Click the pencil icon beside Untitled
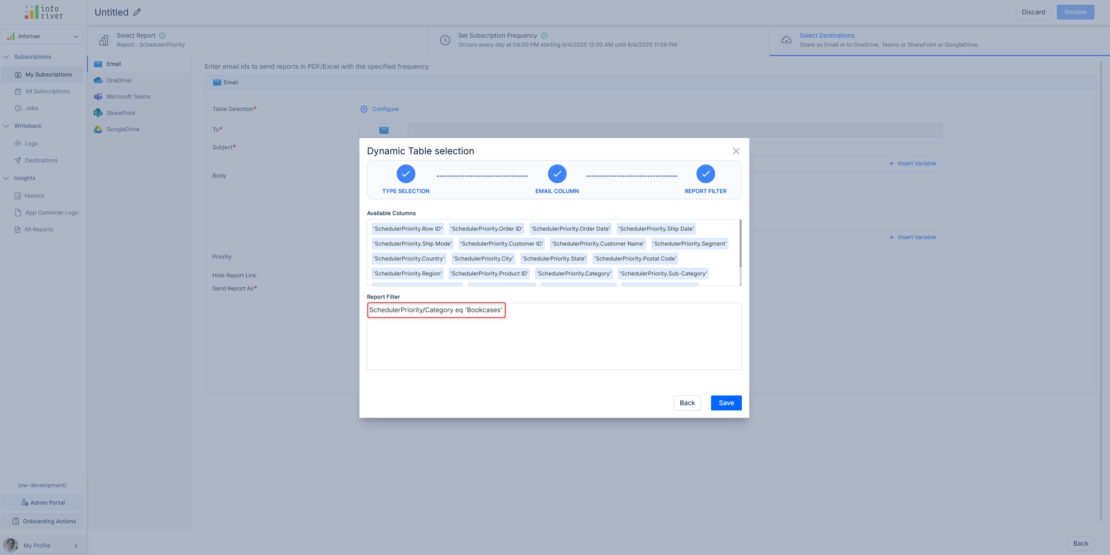The image size is (1110, 555). pyautogui.click(x=137, y=13)
